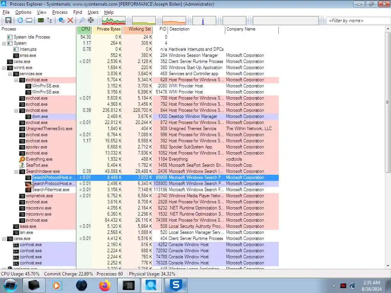
Task: Collapse the csrss.exe PID 404 node
Action: point(4,239)
